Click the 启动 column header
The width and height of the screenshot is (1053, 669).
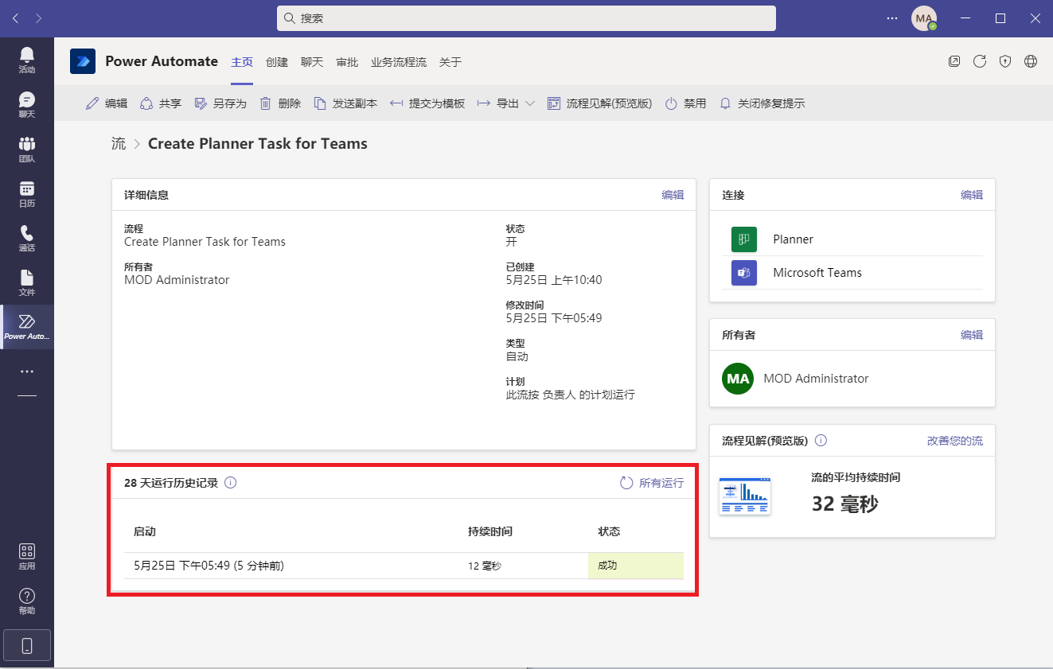[145, 531]
